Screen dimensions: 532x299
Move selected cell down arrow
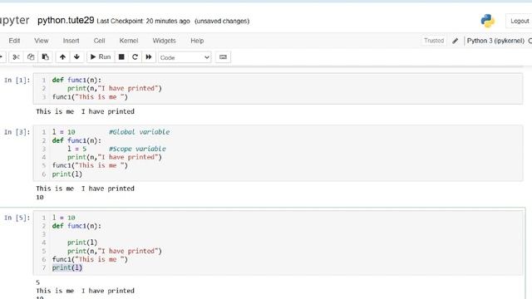[76, 57]
